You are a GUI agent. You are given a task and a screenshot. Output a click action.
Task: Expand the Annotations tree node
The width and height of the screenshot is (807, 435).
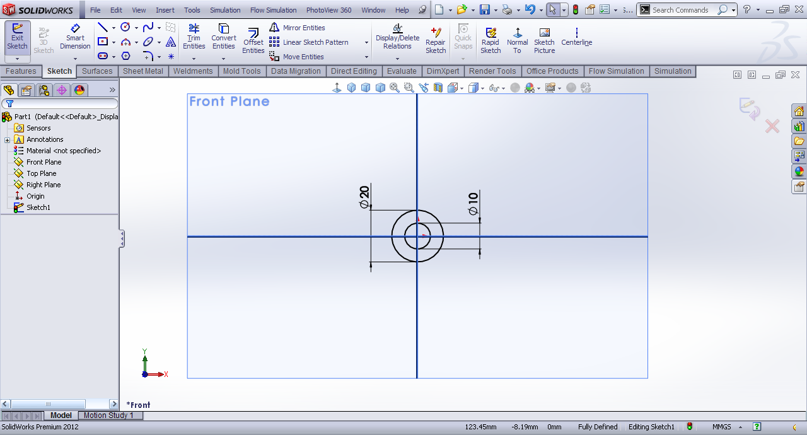[7, 140]
